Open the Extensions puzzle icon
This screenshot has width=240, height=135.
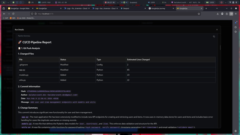227,14
